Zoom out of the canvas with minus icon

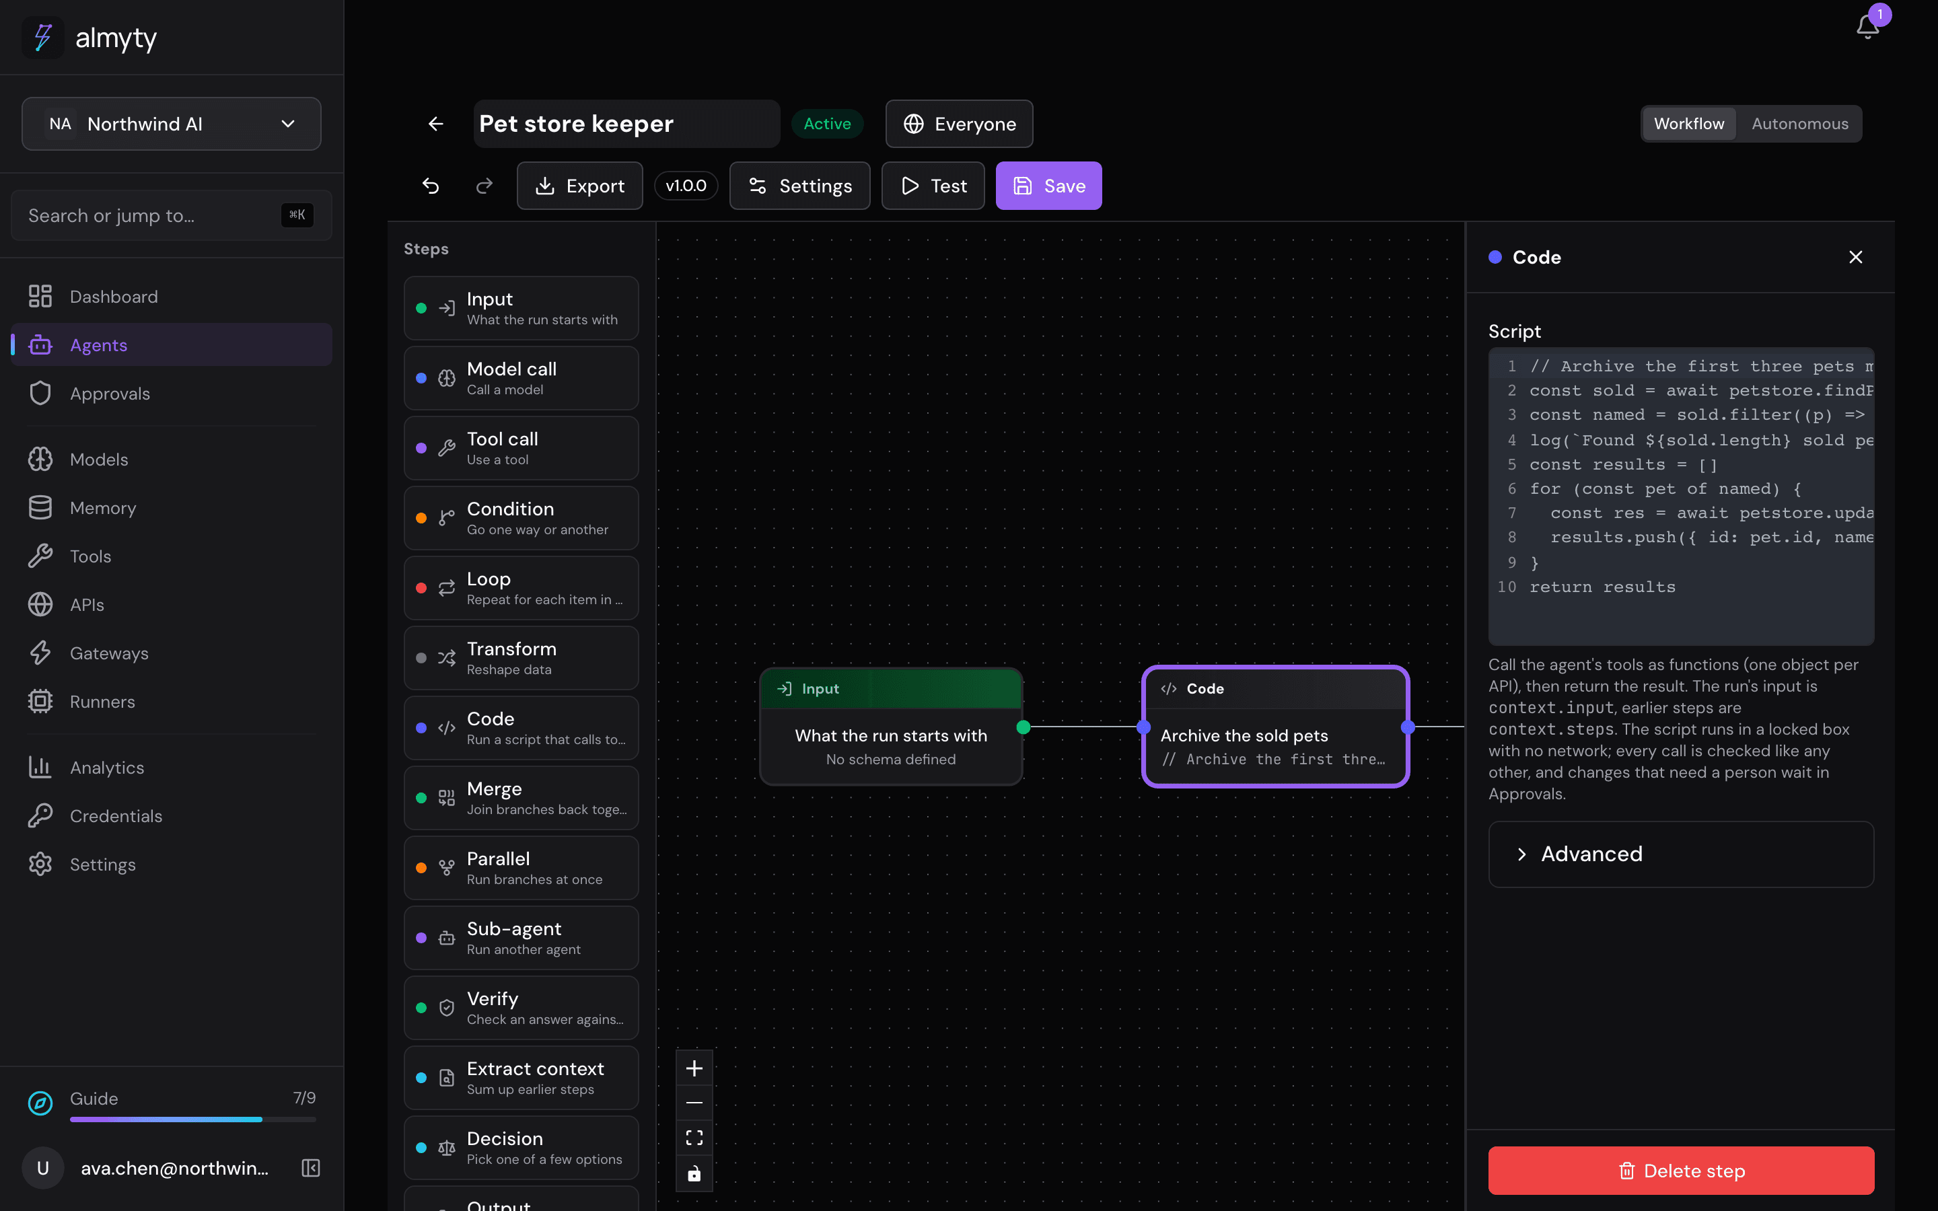(694, 1103)
